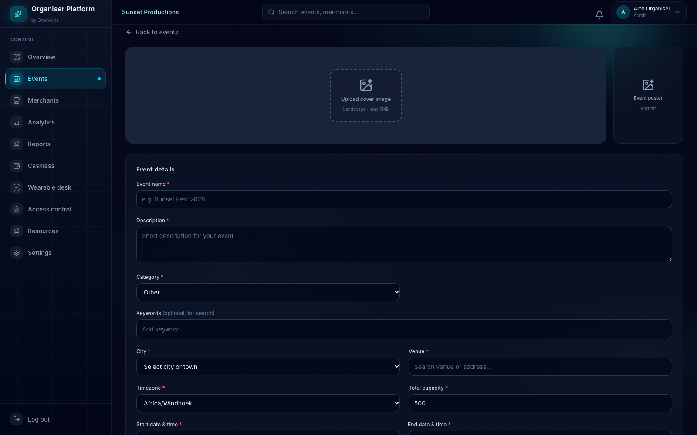Go to Access control
Viewport: 697px width, 435px height.
coord(56,209)
